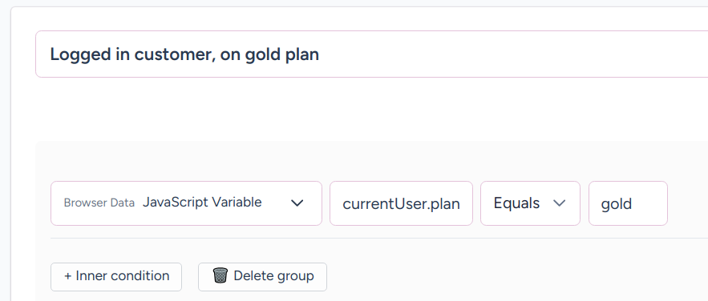
Task: Click the 'Inner condition' label text
Action: pyautogui.click(x=123, y=275)
